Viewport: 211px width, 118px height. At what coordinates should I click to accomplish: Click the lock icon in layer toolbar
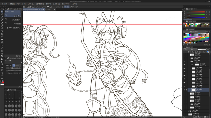[x=195, y=52]
